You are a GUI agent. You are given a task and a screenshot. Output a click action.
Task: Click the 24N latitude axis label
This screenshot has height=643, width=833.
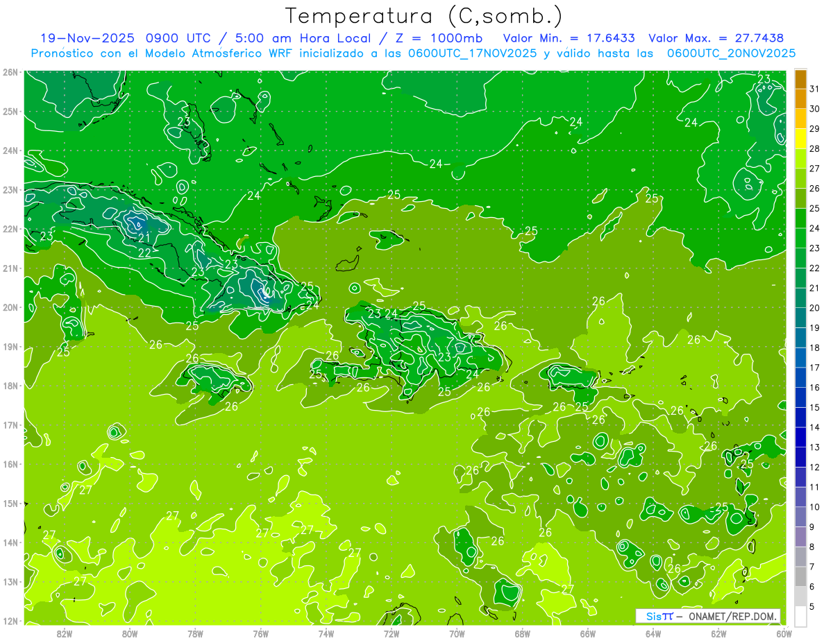(10, 151)
